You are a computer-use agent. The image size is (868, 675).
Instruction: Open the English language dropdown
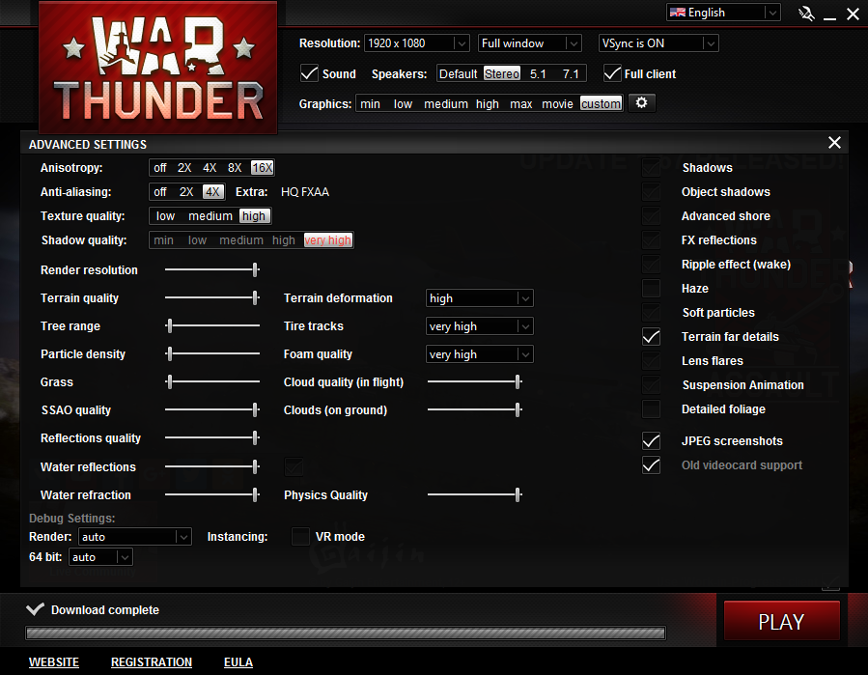point(723,13)
